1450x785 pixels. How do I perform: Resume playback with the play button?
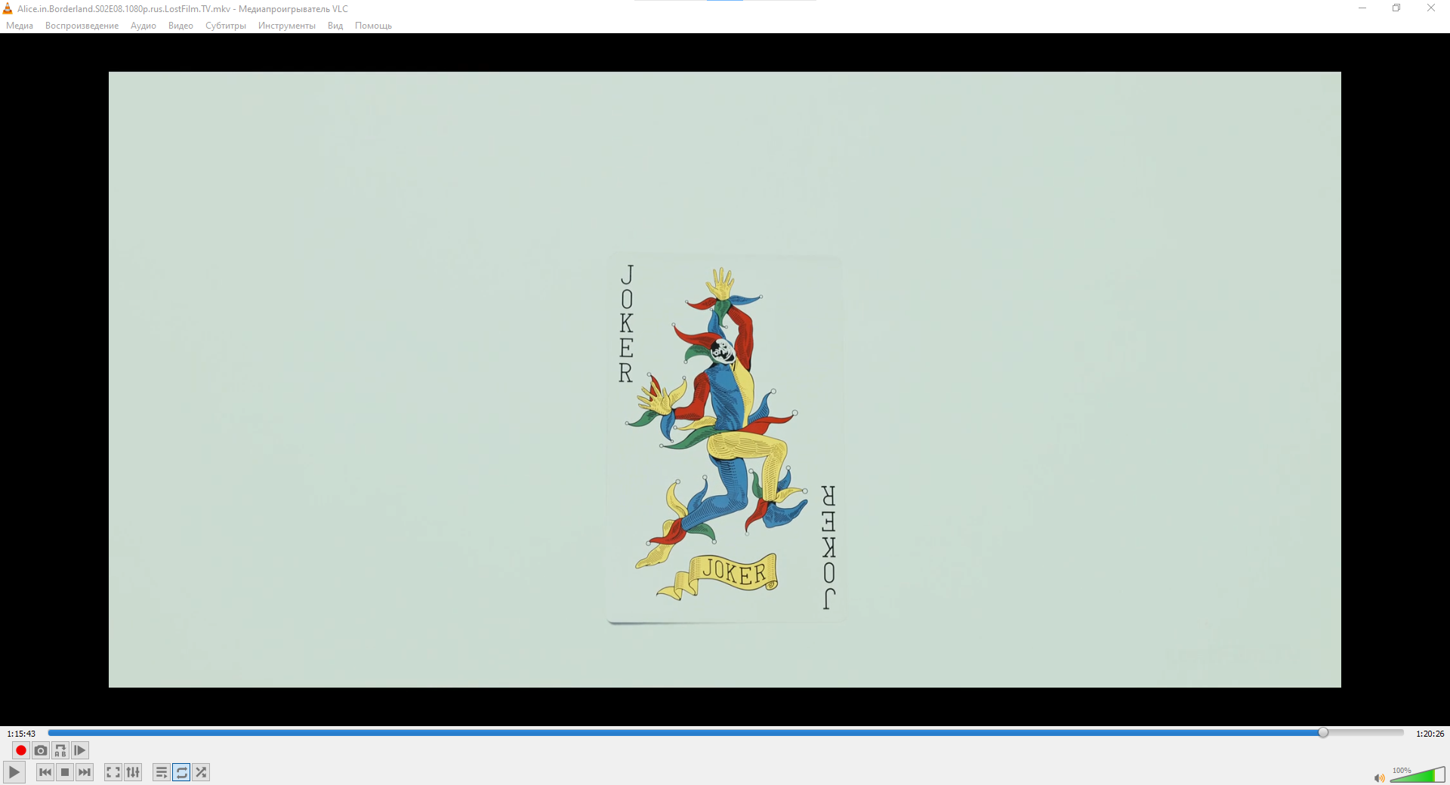pyautogui.click(x=14, y=772)
